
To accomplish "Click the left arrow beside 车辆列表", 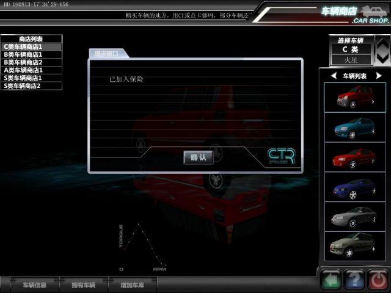I will [334, 76].
